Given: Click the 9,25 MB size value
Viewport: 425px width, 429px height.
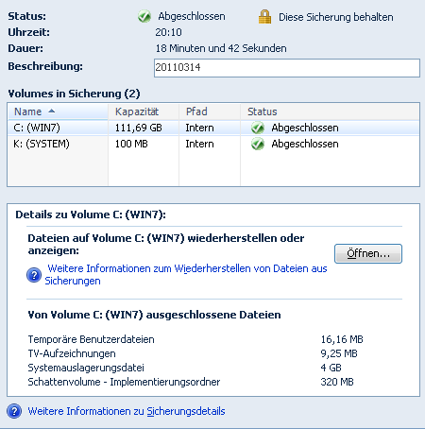Looking at the screenshot, I should click(x=339, y=353).
